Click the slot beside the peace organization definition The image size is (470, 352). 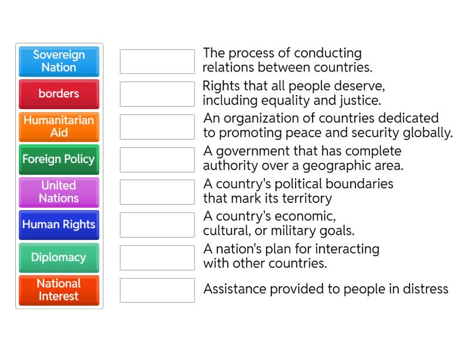pyautogui.click(x=156, y=127)
